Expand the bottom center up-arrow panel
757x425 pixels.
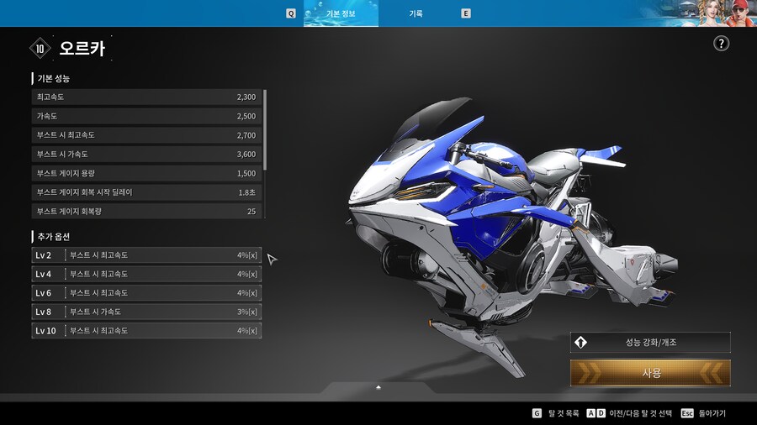[378, 387]
